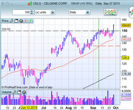Click the Jun 12 2013 date marker
Screen dimensions: 134x110
pyautogui.click(x=29, y=108)
